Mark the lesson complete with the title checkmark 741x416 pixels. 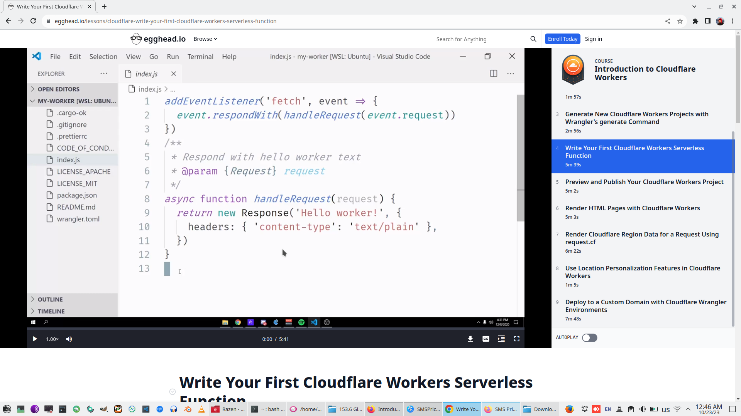click(173, 392)
